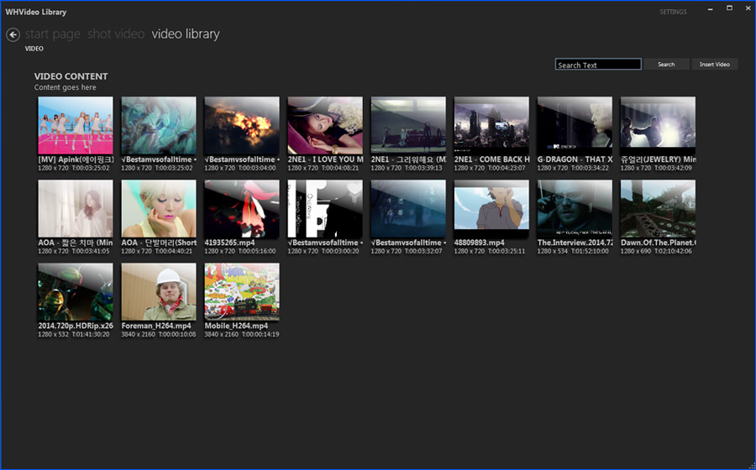
Task: Click the back arrow icon
Action: (13, 34)
